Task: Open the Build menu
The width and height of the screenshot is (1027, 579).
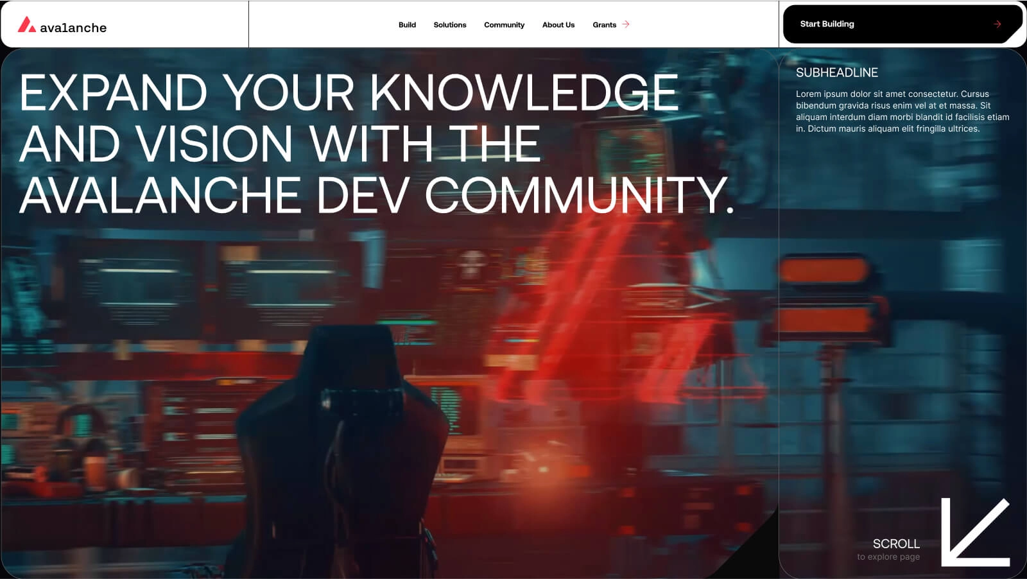Action: pos(407,25)
